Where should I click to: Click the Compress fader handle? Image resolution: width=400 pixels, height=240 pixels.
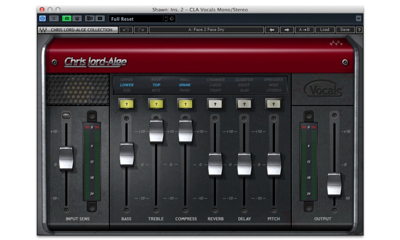pyautogui.click(x=186, y=131)
